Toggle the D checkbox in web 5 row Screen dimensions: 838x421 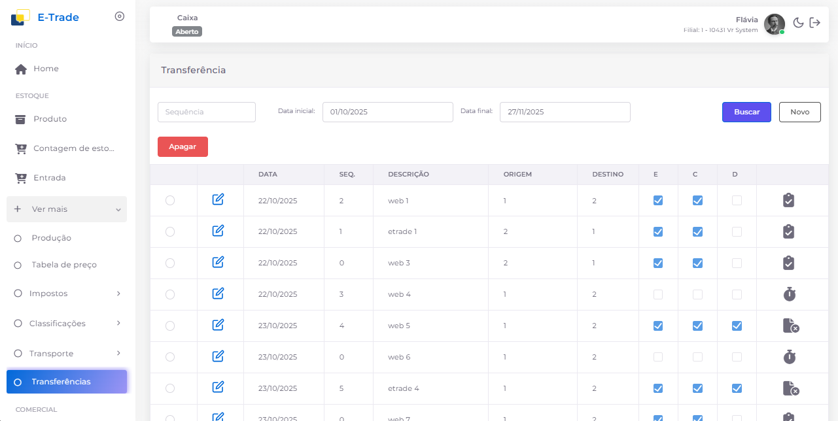(737, 326)
